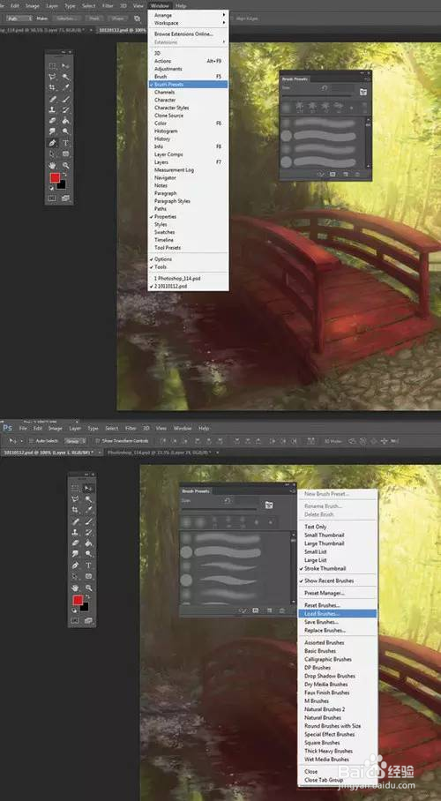Click the Selection... button in options bar
The width and height of the screenshot is (441, 801).
[x=67, y=18]
